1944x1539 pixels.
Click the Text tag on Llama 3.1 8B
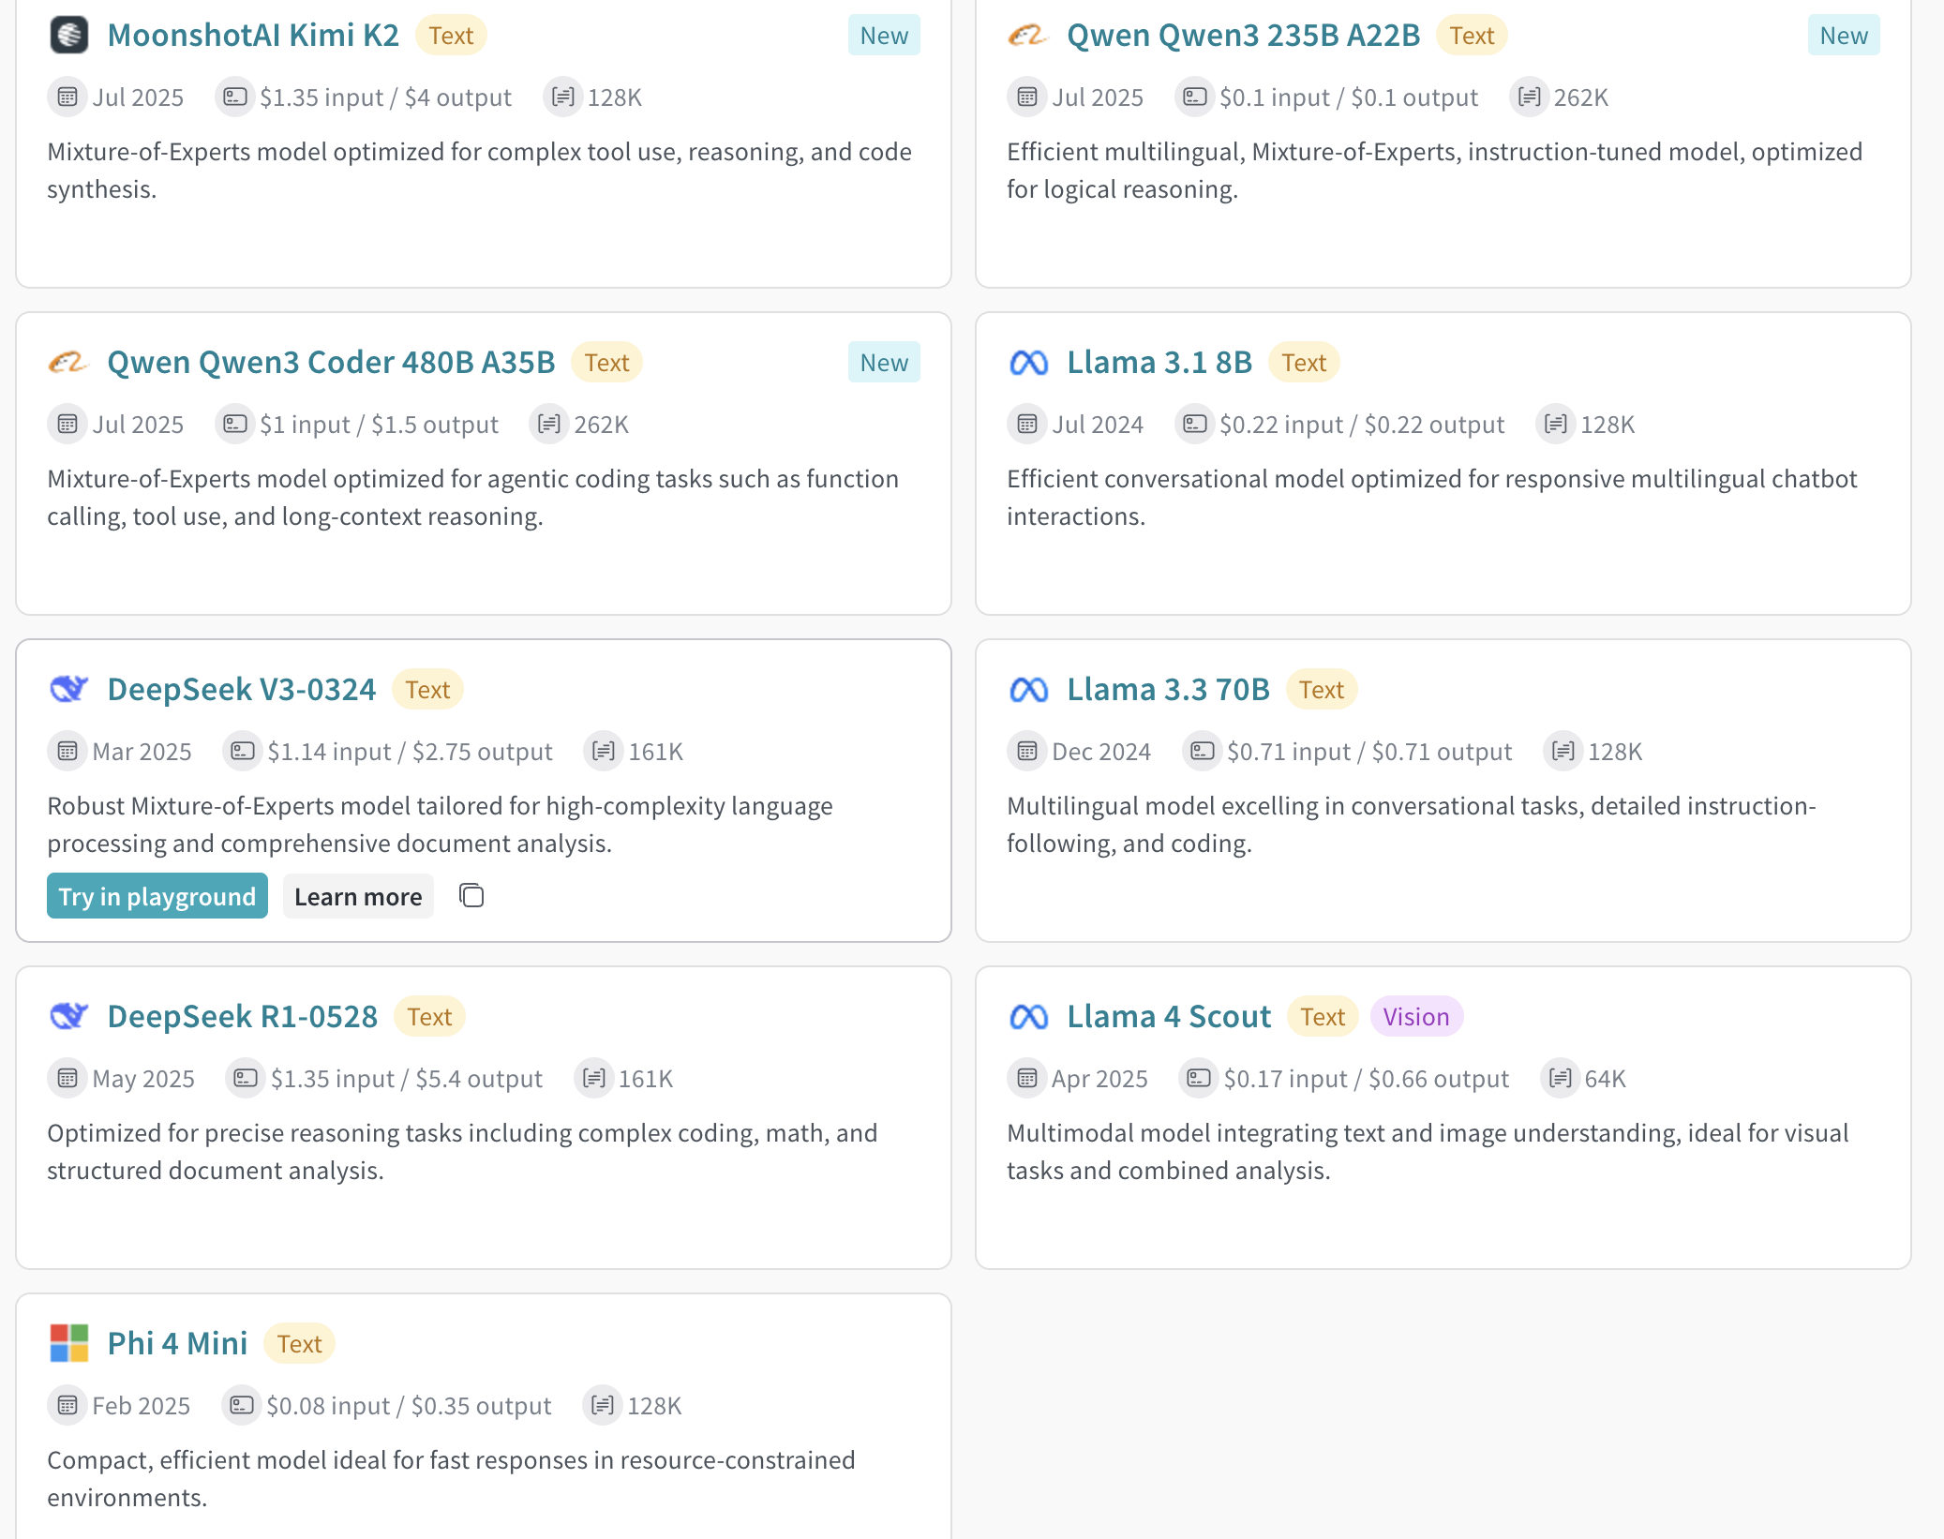[x=1304, y=363]
